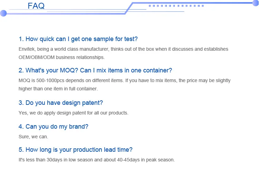
Task: Click 'OEM/OBM/ODM business relationships' text
Action: tap(61, 57)
